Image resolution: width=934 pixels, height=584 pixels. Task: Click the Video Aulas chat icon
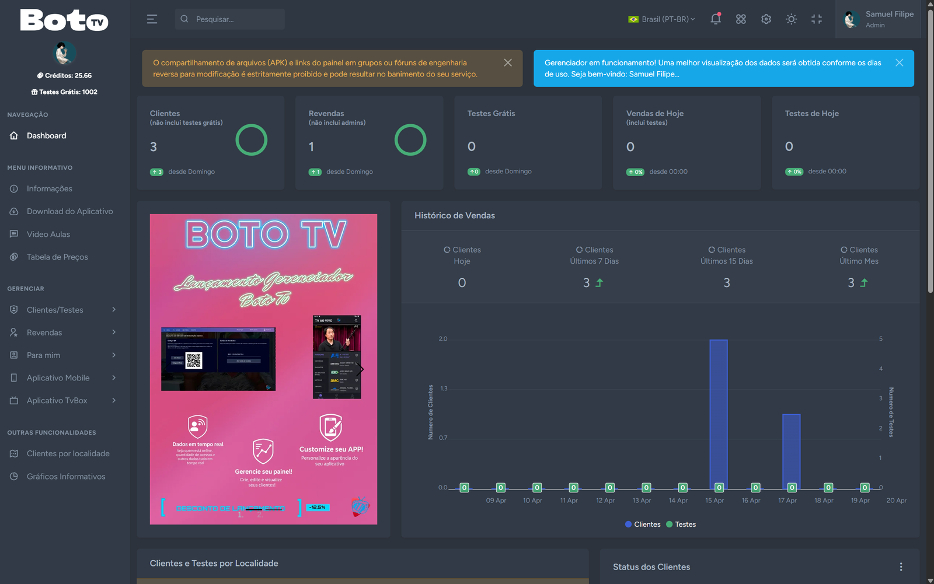[x=14, y=234]
